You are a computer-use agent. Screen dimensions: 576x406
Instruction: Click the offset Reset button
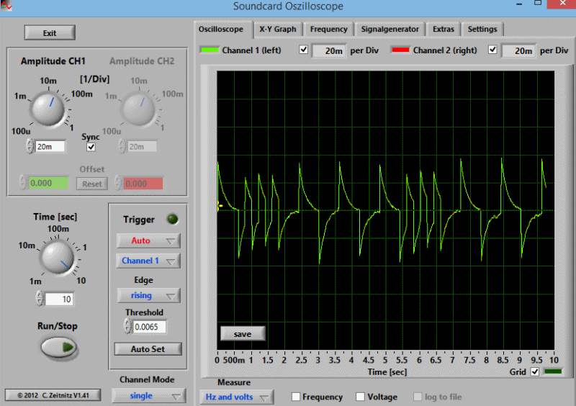[x=92, y=184]
